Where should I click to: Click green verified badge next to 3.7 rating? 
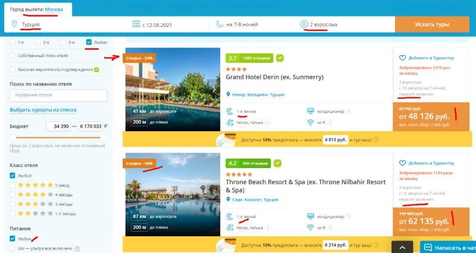[x=280, y=58]
